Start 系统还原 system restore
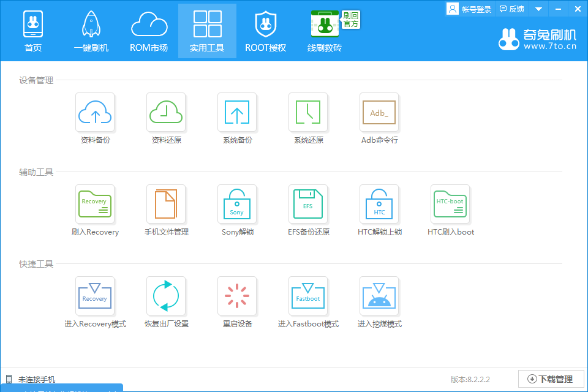This screenshot has height=392, width=588. pos(308,112)
